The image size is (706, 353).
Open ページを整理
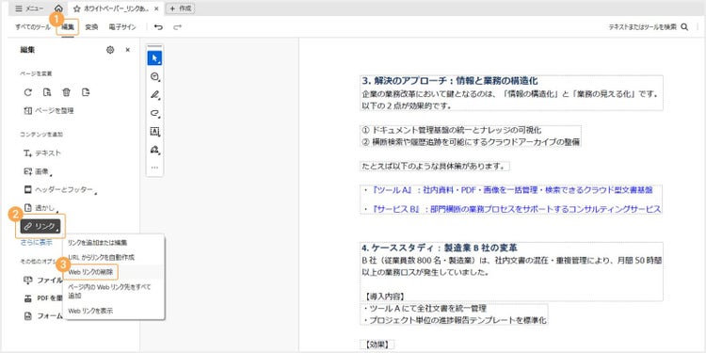coord(49,111)
